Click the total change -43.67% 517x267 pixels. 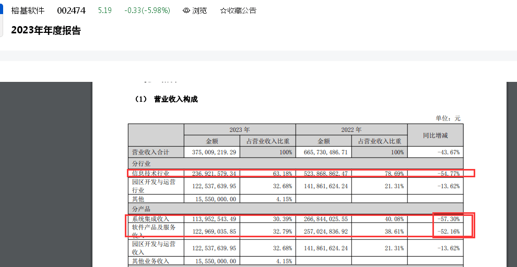[x=449, y=152]
